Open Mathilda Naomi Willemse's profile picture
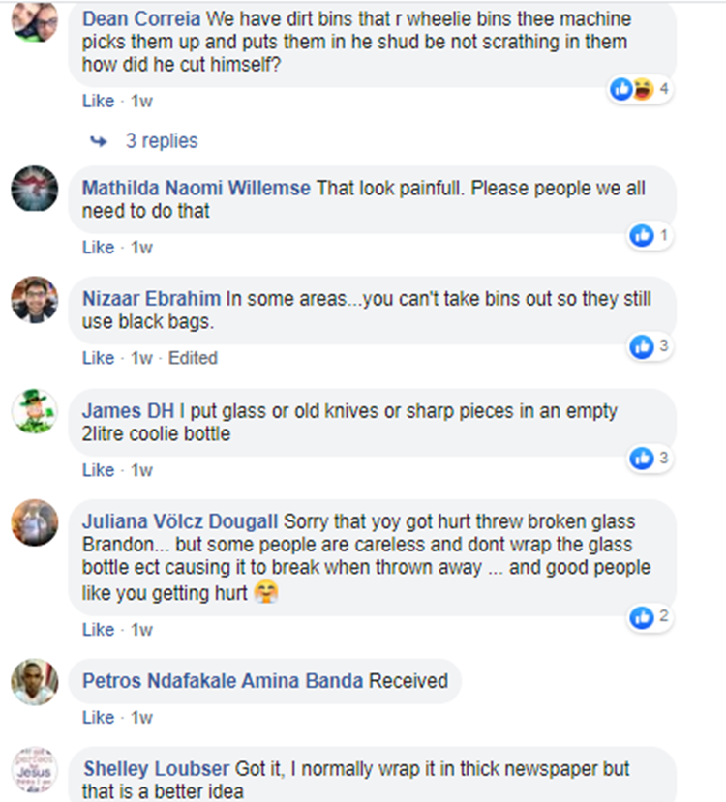Screen dimensions: 726x802 34,189
